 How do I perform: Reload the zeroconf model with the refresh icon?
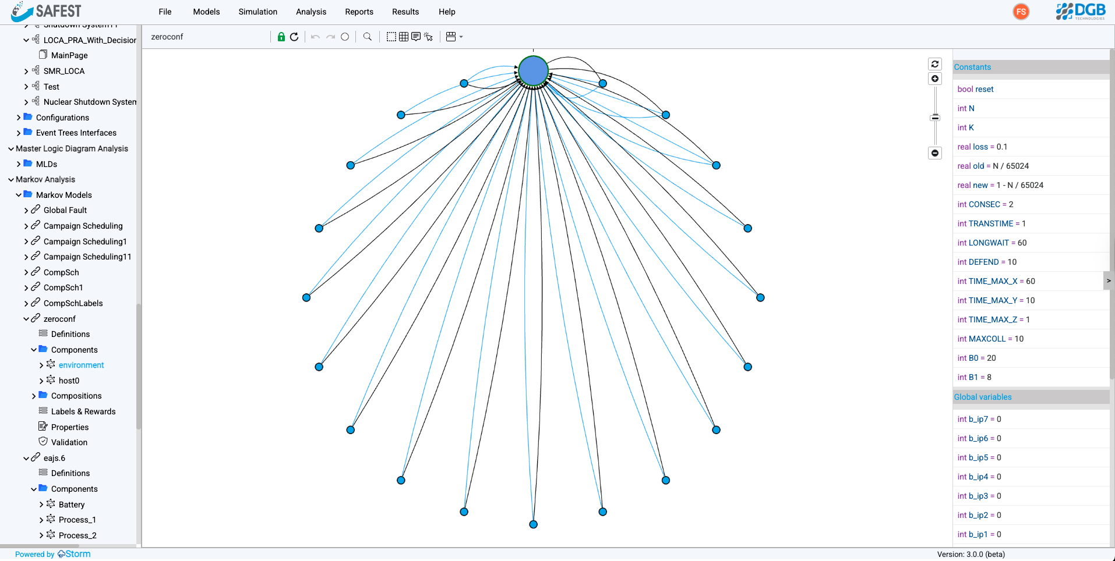(x=295, y=36)
